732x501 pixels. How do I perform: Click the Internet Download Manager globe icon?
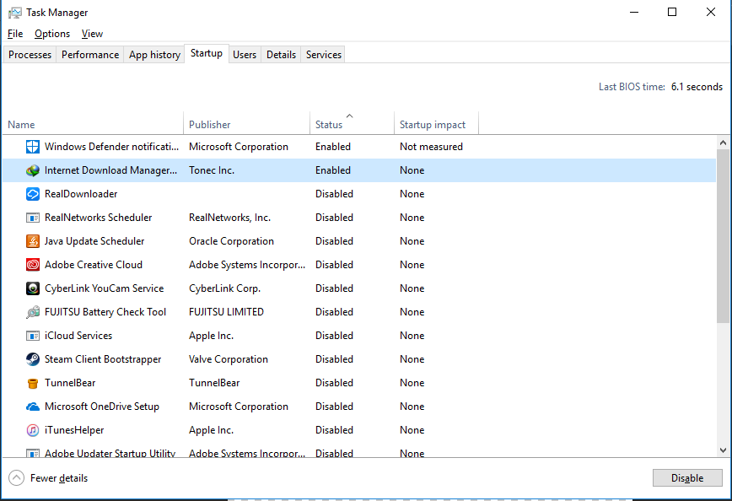point(33,170)
